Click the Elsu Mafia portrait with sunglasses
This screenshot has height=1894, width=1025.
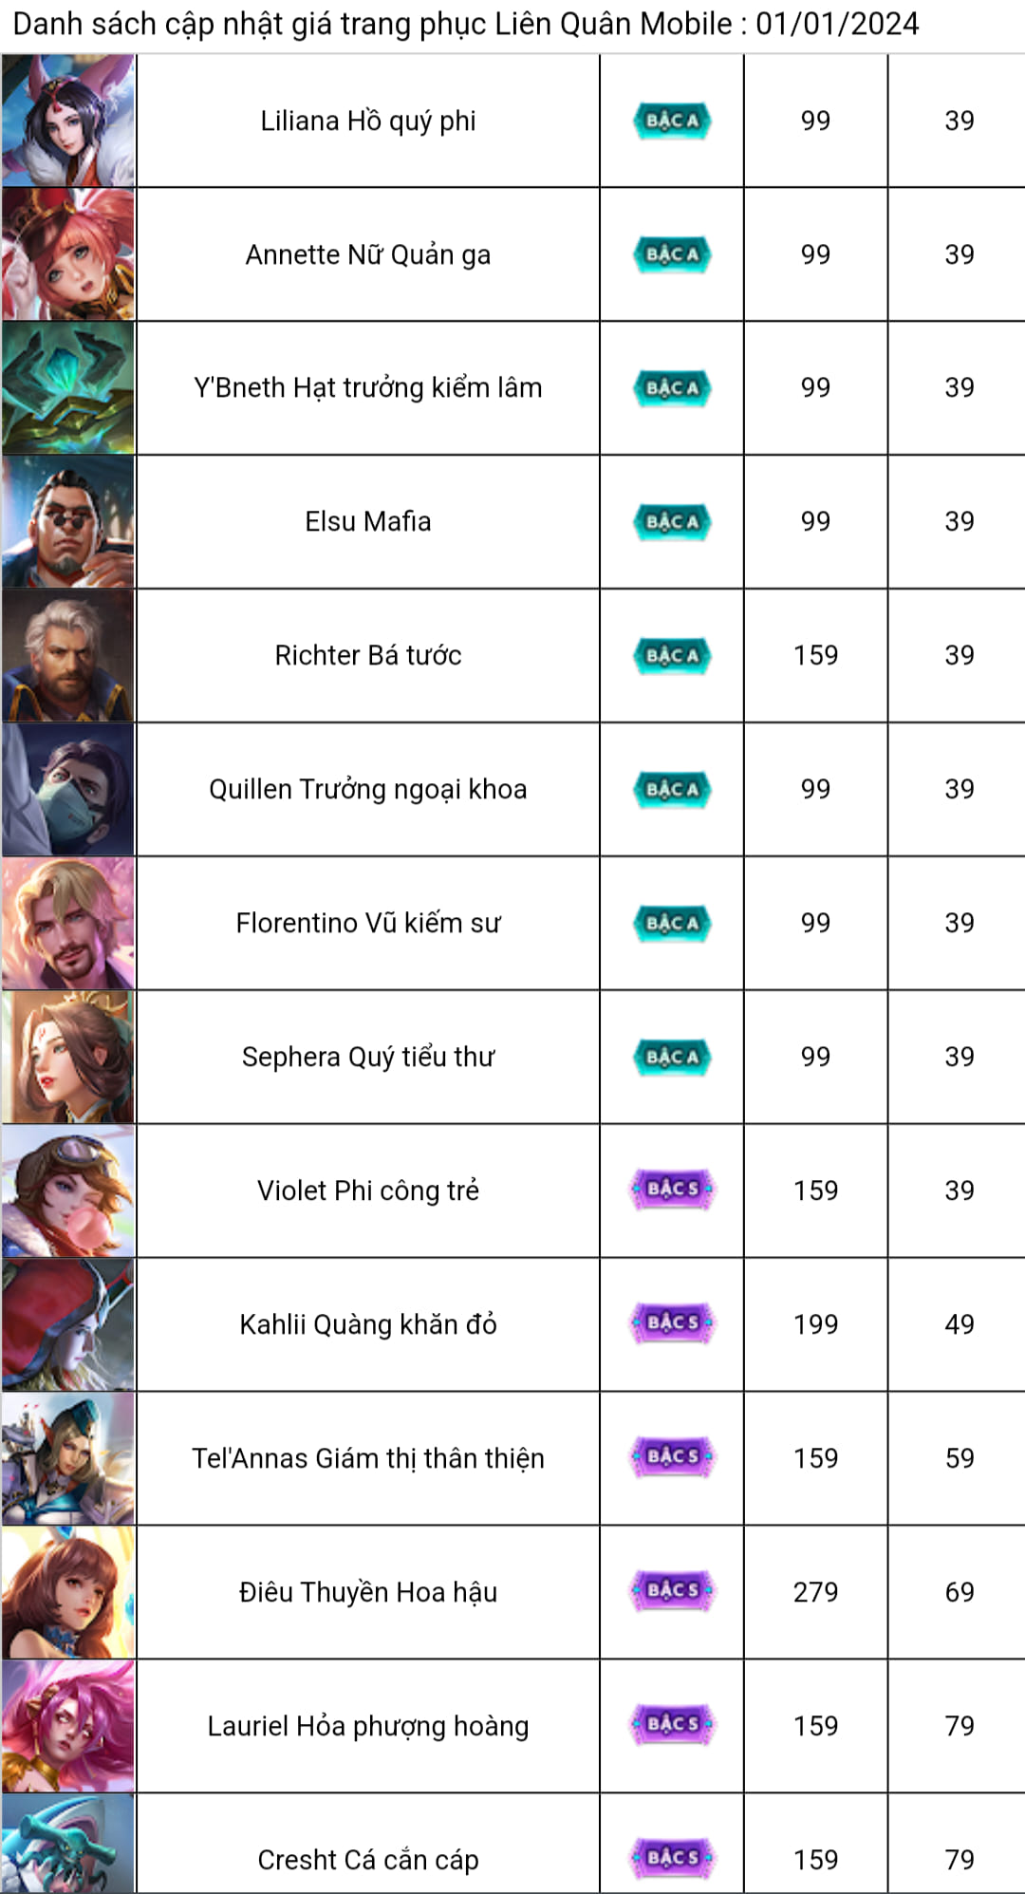pyautogui.click(x=68, y=521)
